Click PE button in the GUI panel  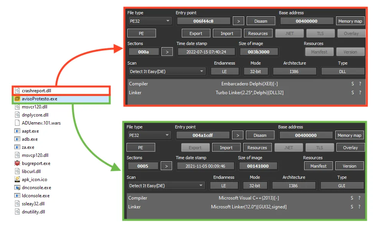(x=141, y=148)
